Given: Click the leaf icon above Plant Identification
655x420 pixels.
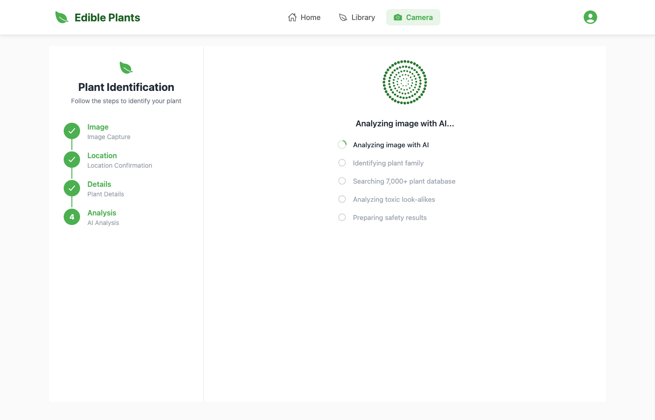Looking at the screenshot, I should [x=126, y=68].
